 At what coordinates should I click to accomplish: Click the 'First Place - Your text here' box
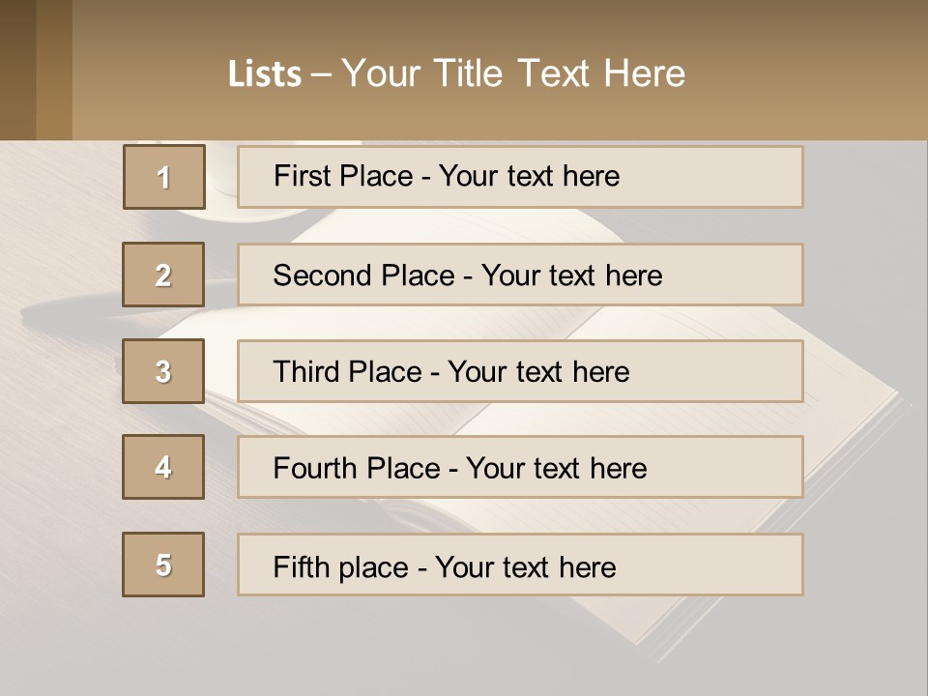coord(520,177)
